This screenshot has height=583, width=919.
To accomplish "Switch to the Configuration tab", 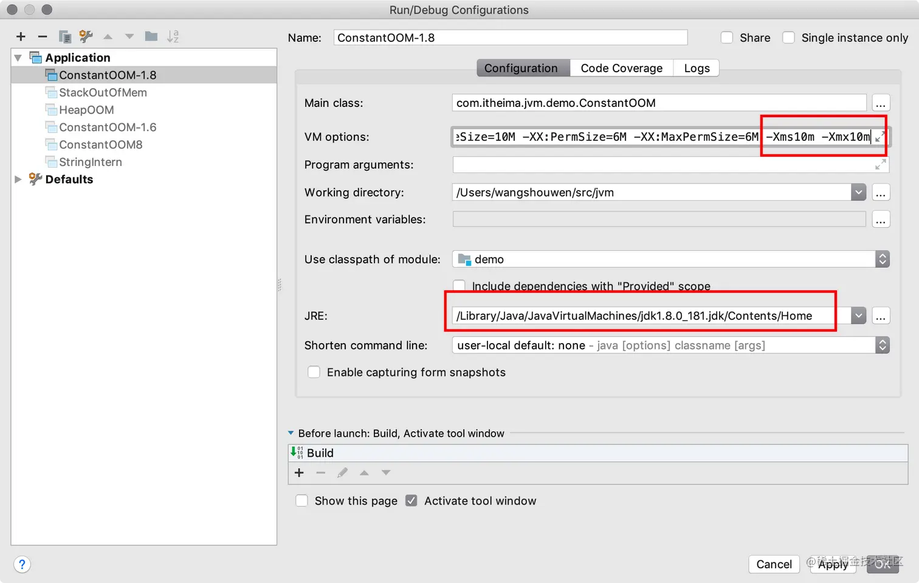I will pyautogui.click(x=523, y=68).
